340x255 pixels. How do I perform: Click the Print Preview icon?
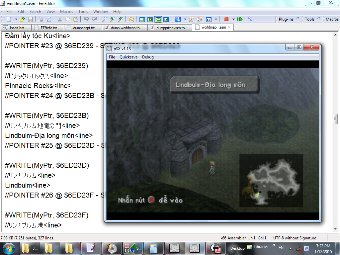click(49, 19)
